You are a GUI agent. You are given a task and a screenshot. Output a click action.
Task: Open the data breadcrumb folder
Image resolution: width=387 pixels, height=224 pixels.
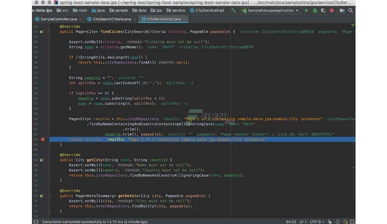139,11
